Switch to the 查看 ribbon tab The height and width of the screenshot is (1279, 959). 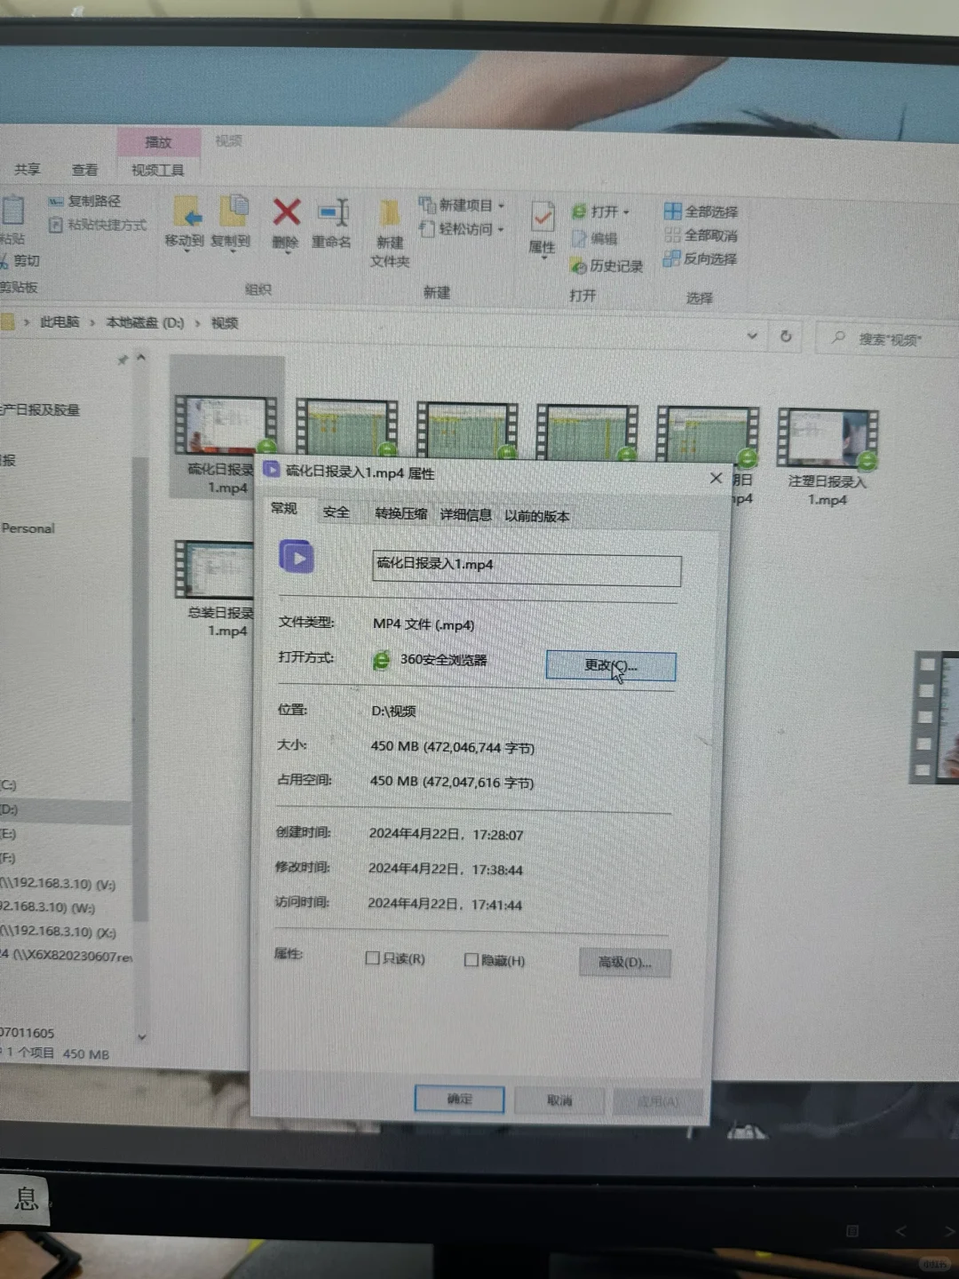coord(84,169)
